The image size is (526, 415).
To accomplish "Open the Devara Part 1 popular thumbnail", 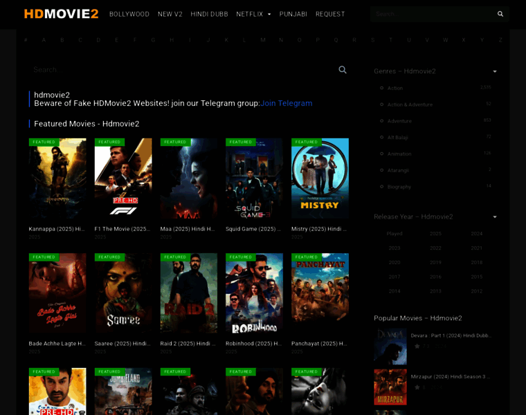I will click(x=390, y=347).
